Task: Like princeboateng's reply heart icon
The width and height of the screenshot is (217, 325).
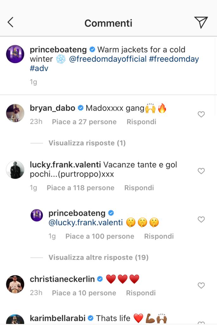Action: pyautogui.click(x=201, y=219)
